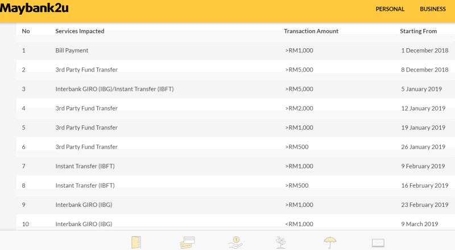Click the "19 January 2019" date

(x=423, y=128)
